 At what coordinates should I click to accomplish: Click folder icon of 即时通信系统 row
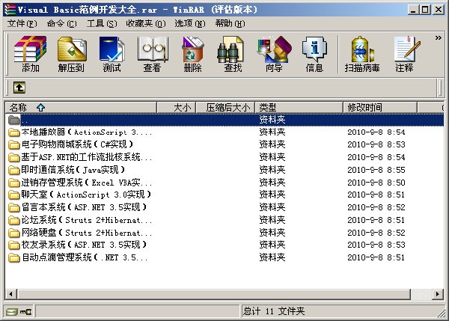pyautogui.click(x=13, y=170)
